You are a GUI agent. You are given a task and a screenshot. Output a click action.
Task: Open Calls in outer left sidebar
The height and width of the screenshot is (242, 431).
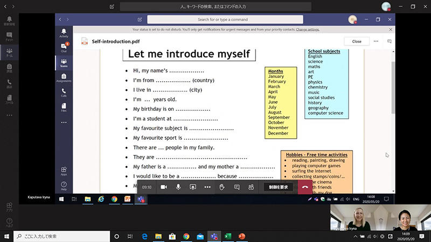pyautogui.click(x=9, y=83)
